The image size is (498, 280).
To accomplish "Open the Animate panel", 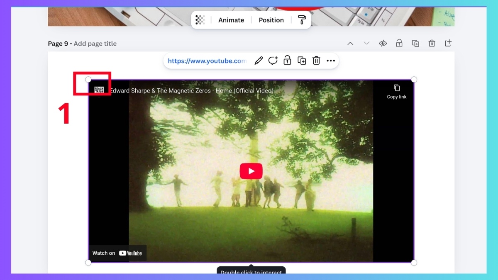I will point(231,19).
